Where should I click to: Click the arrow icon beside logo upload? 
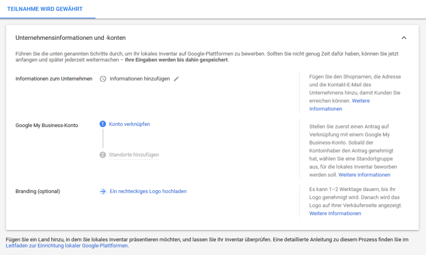103,191
